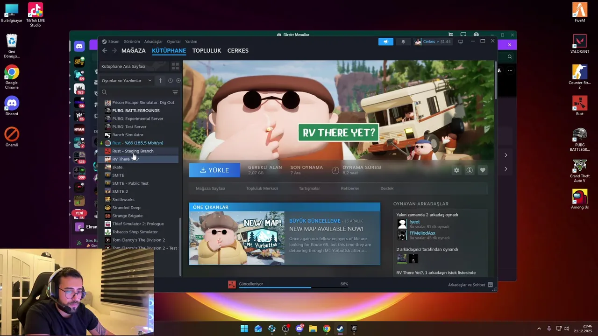
Task: Open VALORANT desktop shortcut
Action: (x=580, y=44)
